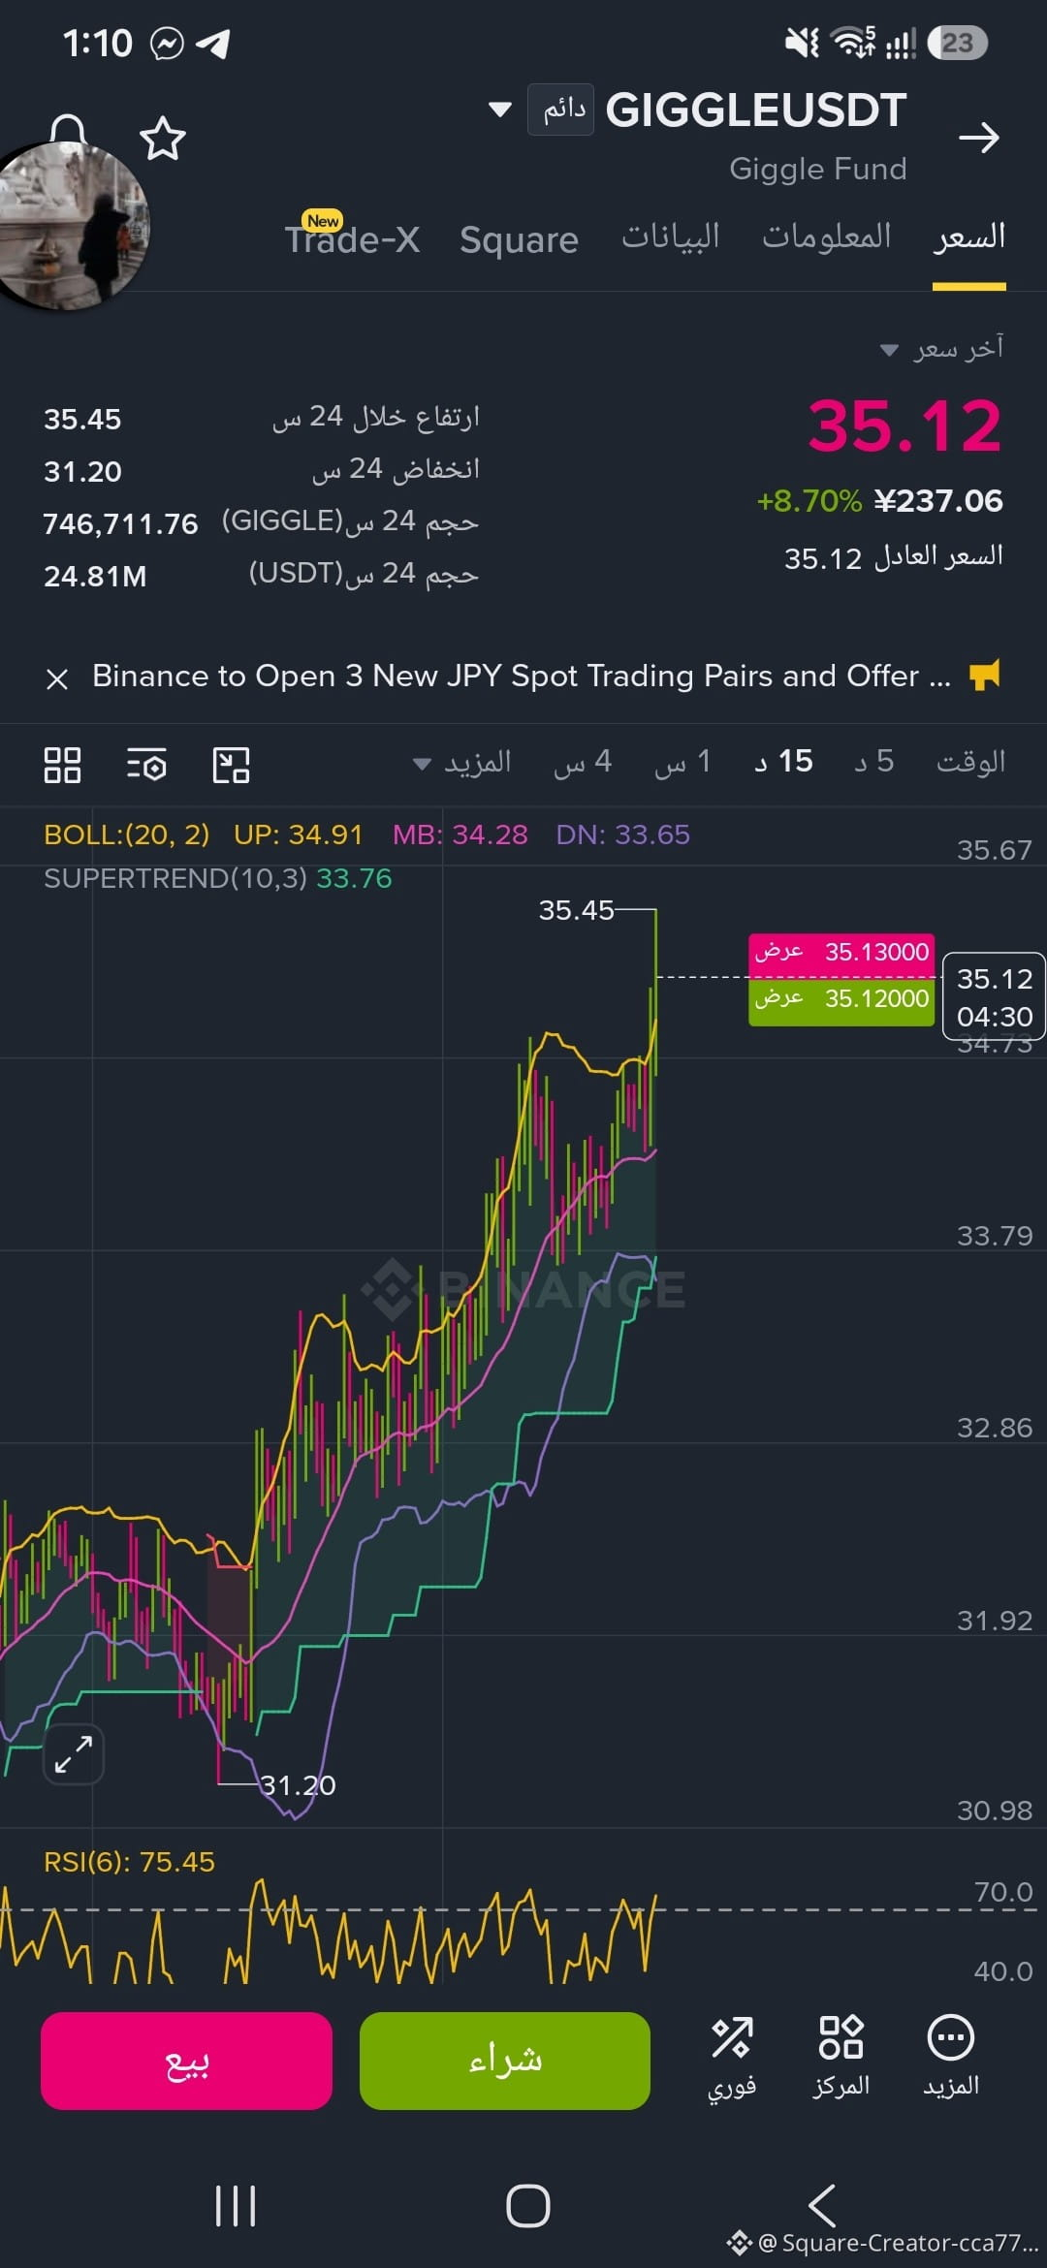Expand chart to fullscreen with arrows icon

click(74, 1754)
